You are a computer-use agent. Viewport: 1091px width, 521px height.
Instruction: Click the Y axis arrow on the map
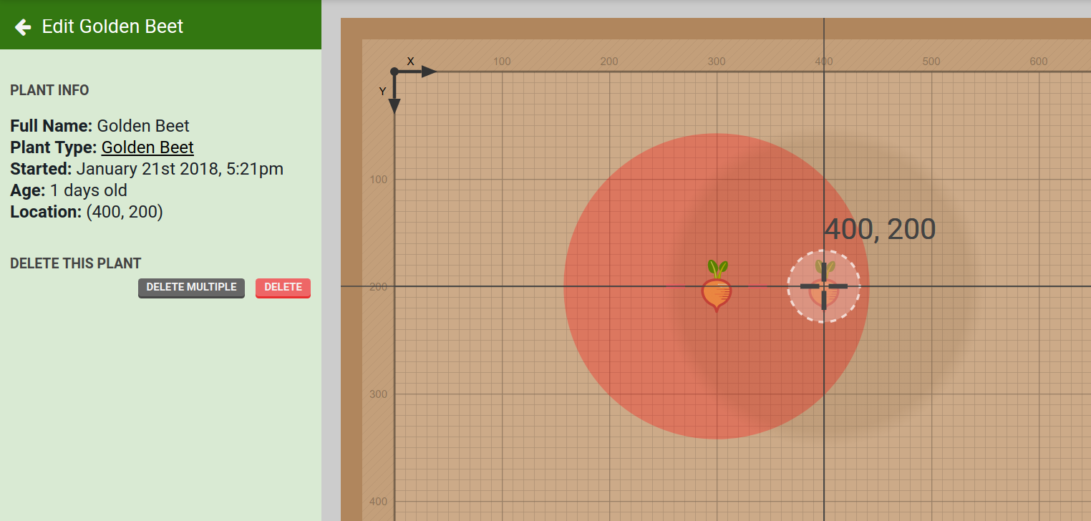[x=394, y=106]
